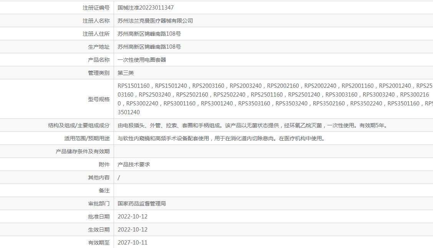Click the 管理类别 value 第三类
433x248 pixels.
pos(126,73)
